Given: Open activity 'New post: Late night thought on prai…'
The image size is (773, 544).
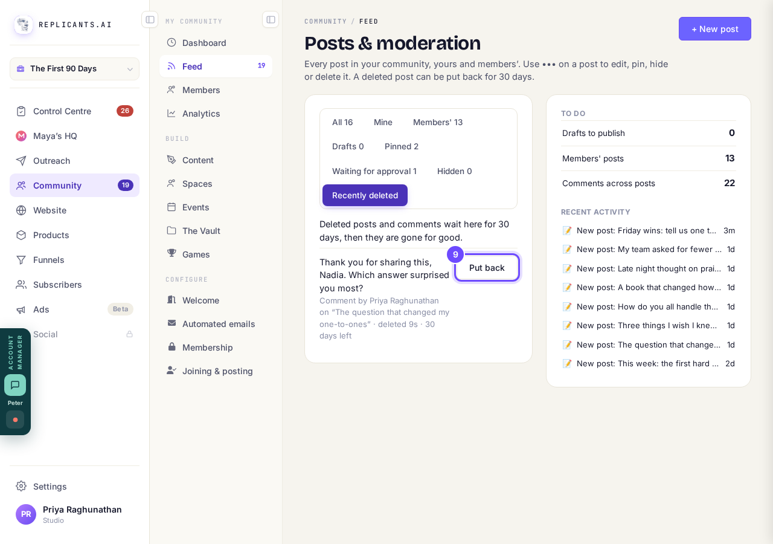Looking at the screenshot, I should click(x=649, y=268).
